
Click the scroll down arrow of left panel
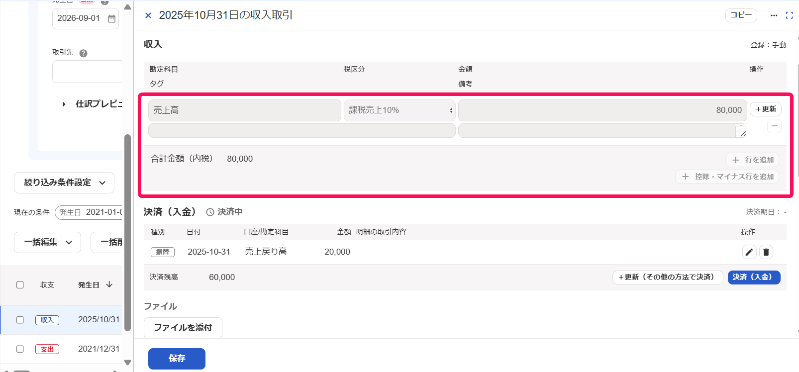click(127, 363)
